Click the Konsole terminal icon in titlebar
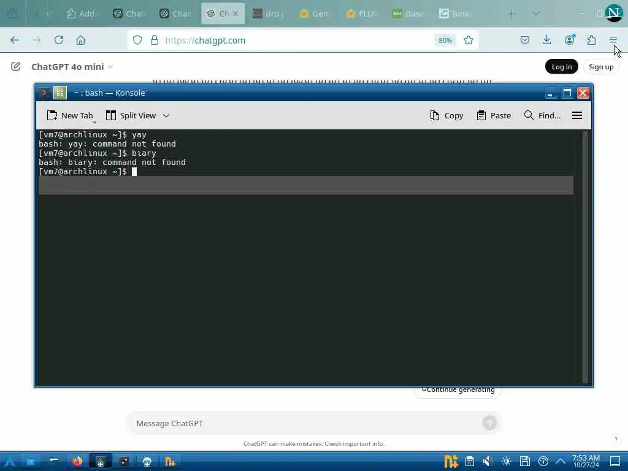Viewport: 628px width, 471px height. pos(44,93)
